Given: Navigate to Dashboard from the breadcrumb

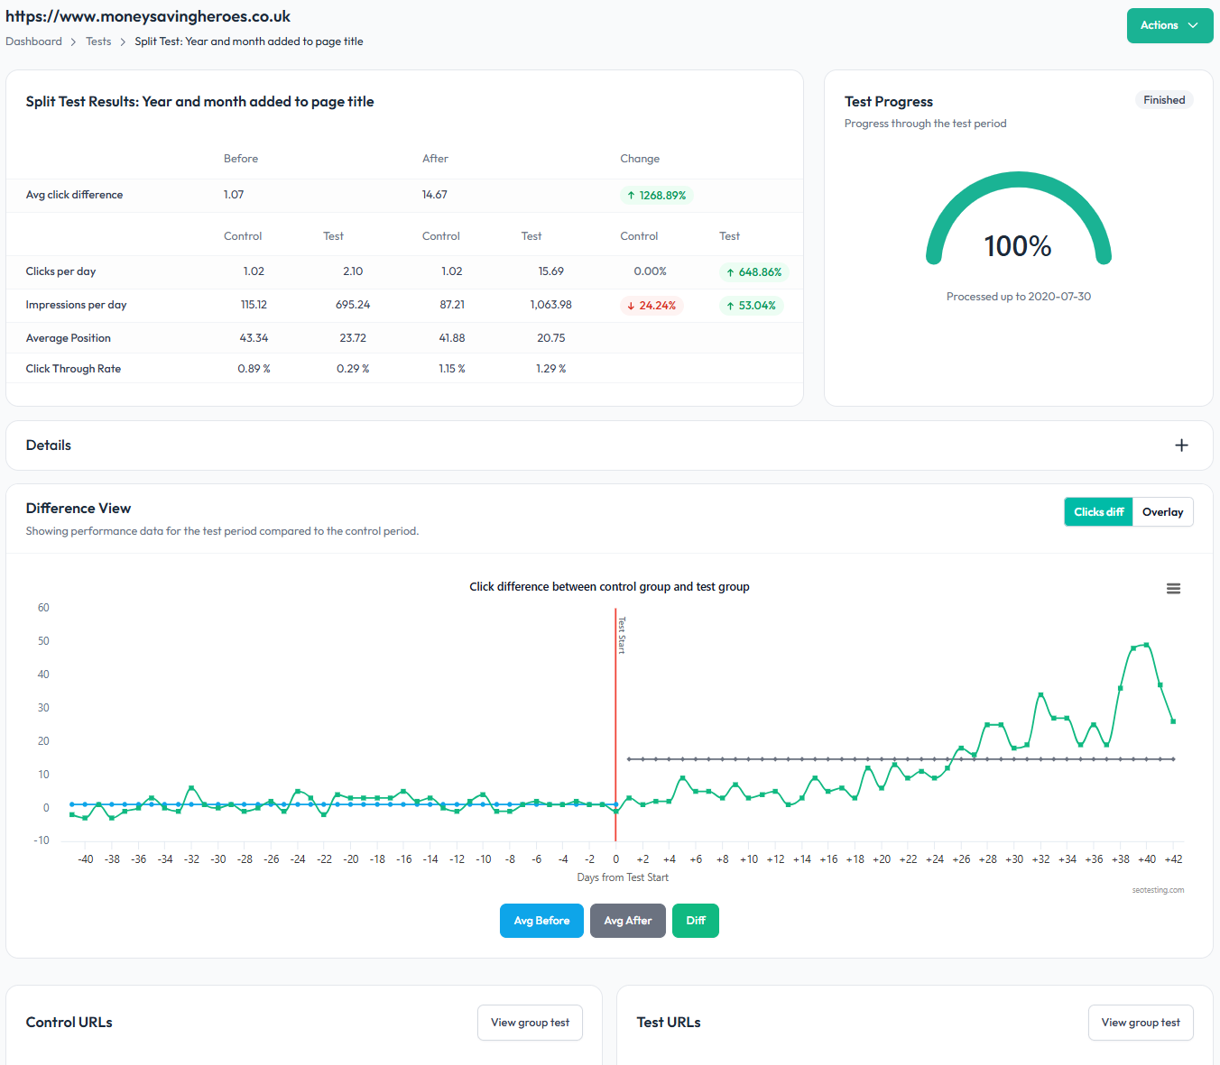Looking at the screenshot, I should (33, 41).
